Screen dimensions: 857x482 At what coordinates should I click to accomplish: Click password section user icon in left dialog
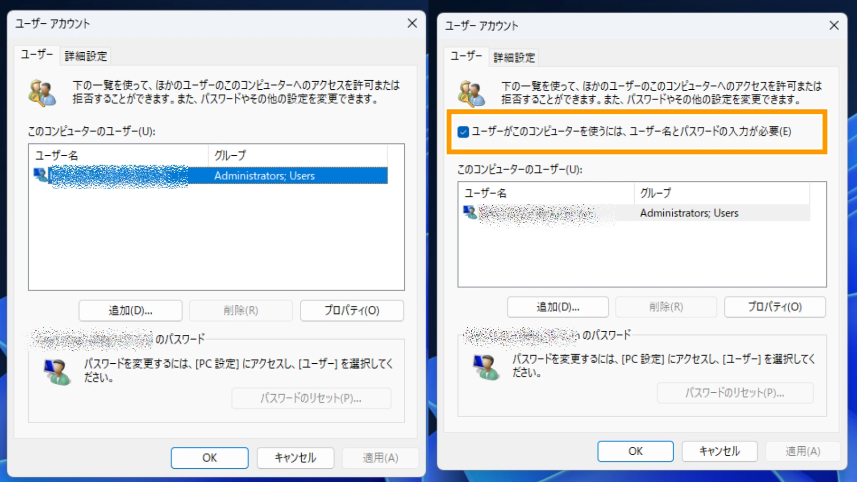pos(57,372)
